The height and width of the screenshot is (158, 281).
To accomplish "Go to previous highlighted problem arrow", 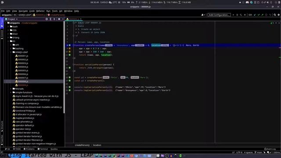I will (x=276, y=23).
